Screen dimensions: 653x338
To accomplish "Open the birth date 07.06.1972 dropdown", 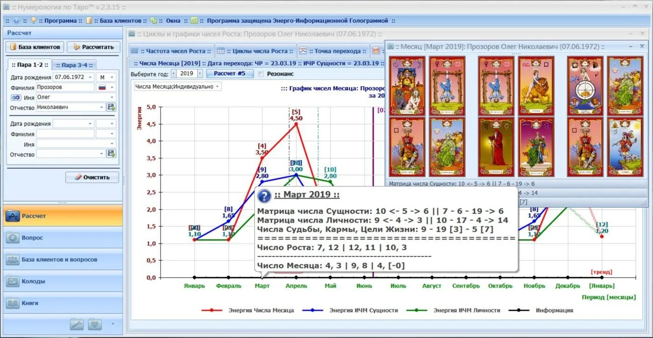I will 90,77.
